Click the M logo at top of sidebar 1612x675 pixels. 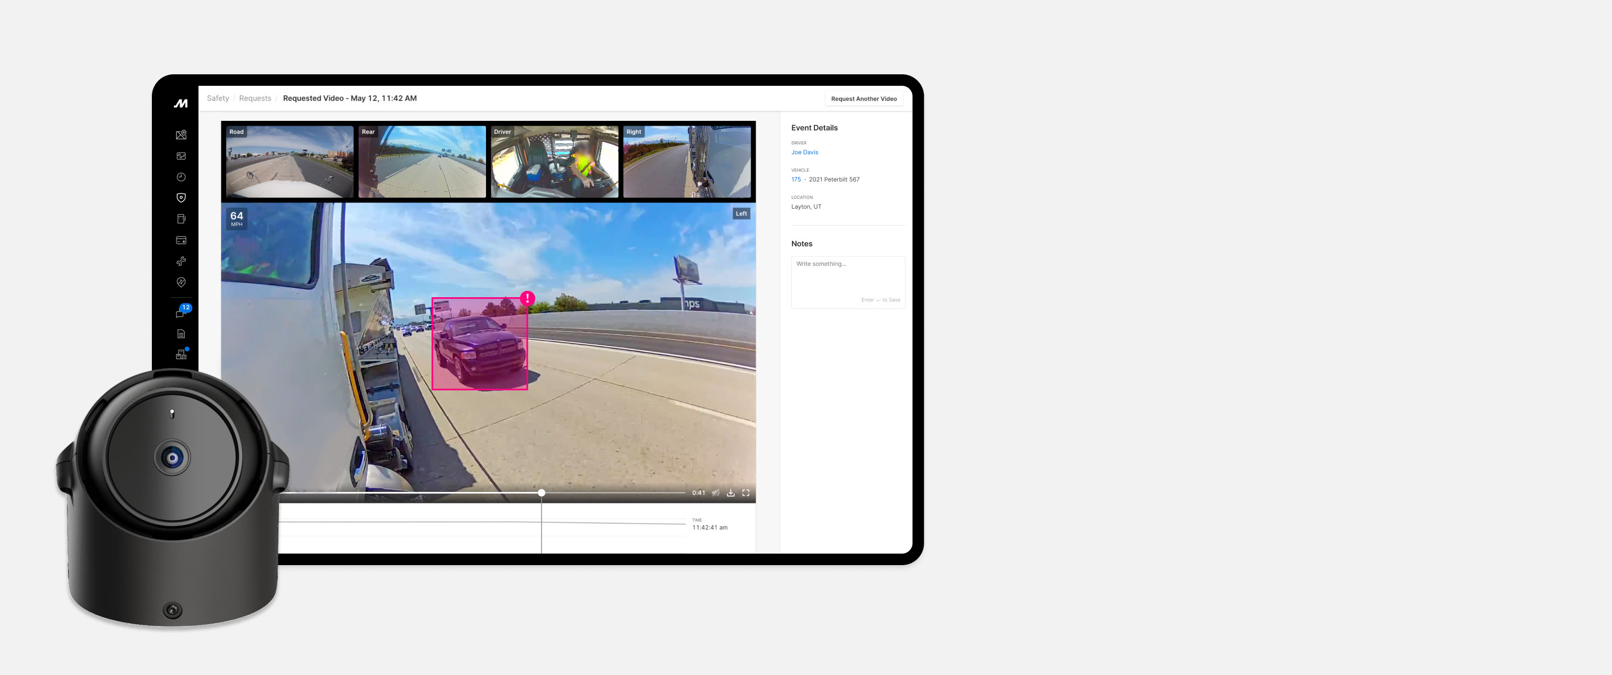180,103
